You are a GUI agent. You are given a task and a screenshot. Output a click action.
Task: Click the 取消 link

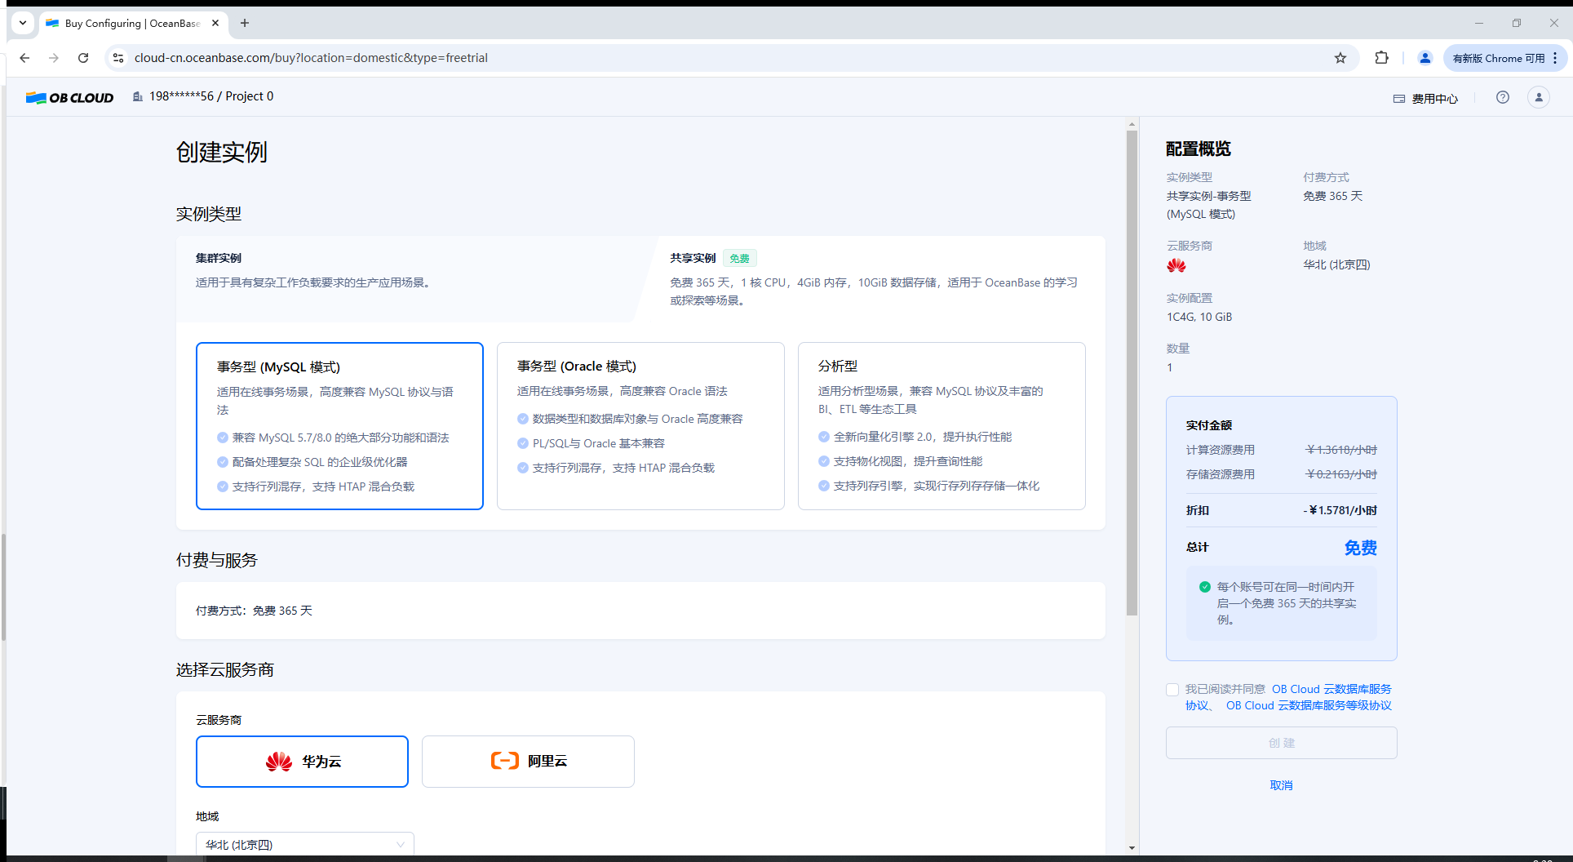[x=1281, y=785]
